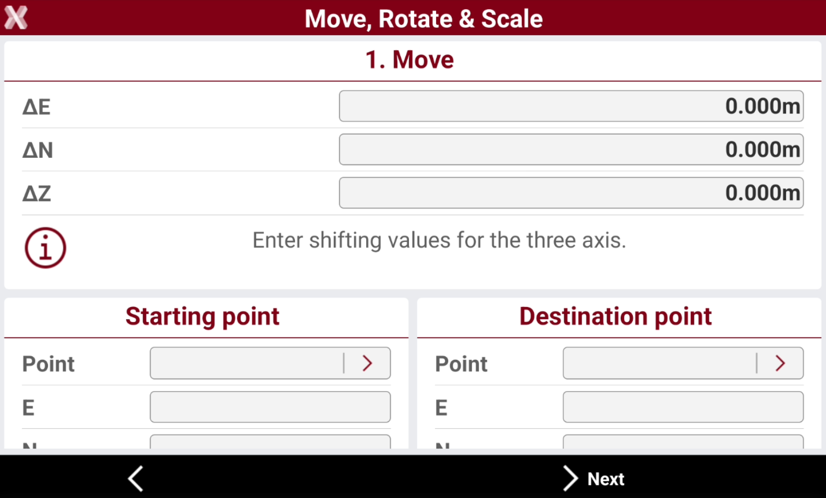Open Starting point selection chevron

(367, 363)
